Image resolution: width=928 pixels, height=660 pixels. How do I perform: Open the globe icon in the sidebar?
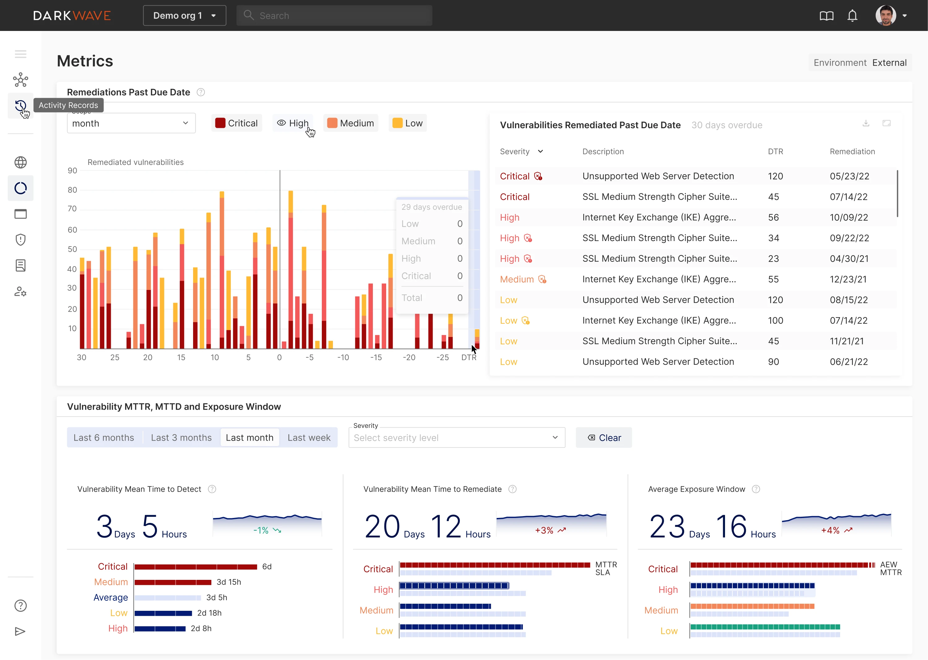20,162
